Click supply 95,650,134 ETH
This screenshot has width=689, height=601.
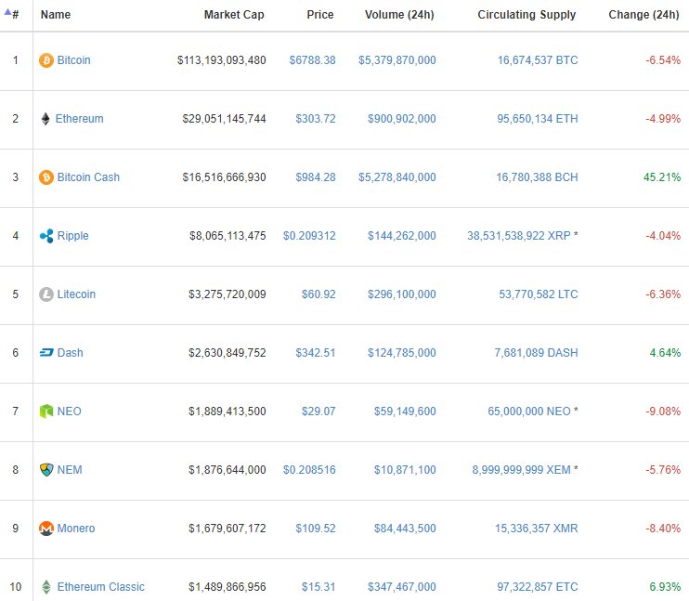pos(538,119)
